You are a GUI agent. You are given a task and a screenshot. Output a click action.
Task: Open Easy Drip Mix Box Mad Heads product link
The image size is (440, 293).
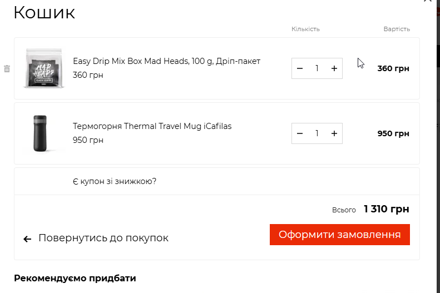coord(167,61)
